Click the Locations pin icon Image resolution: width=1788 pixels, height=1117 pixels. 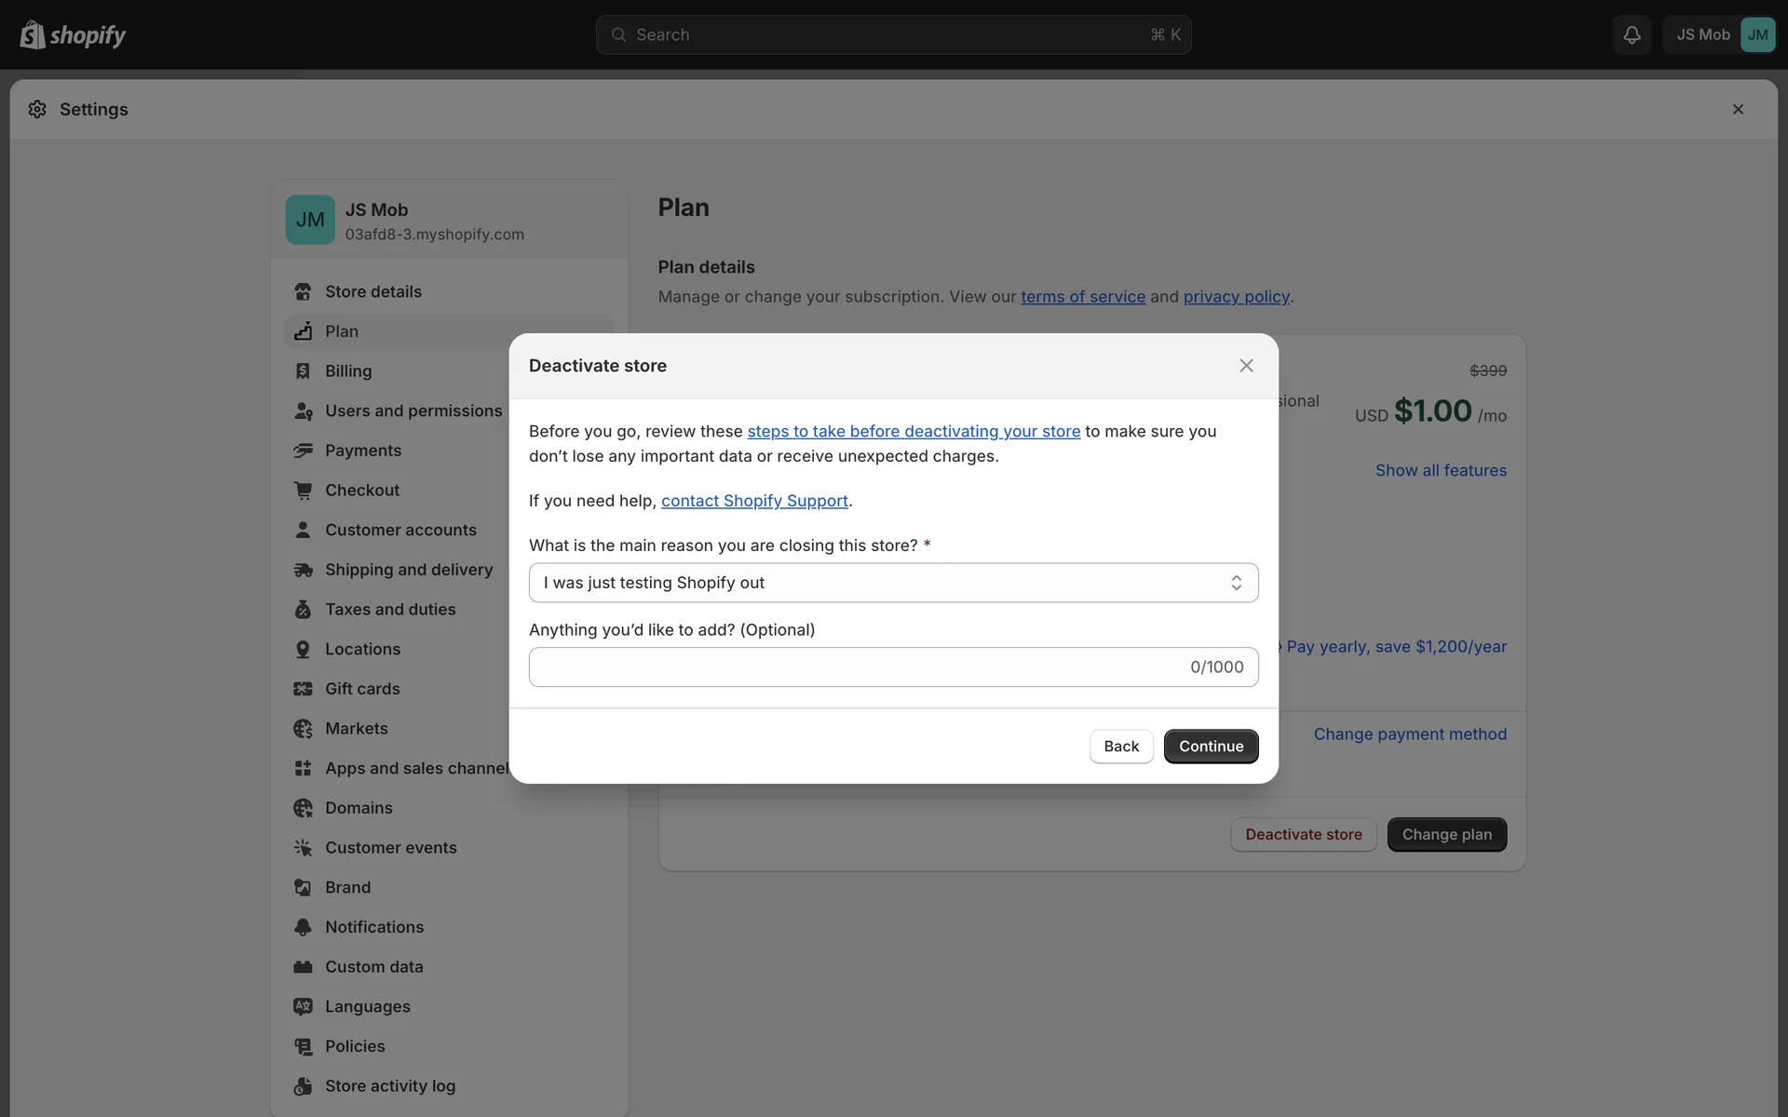point(303,650)
